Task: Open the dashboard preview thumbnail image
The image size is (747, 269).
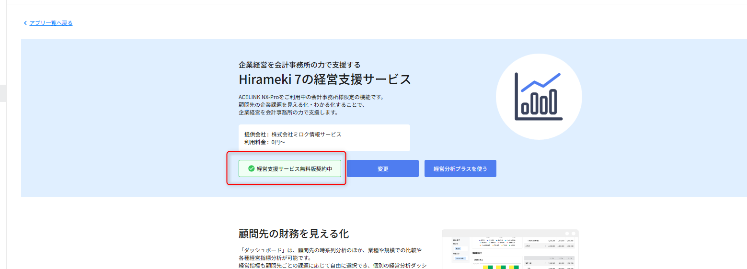Action: pos(510,249)
